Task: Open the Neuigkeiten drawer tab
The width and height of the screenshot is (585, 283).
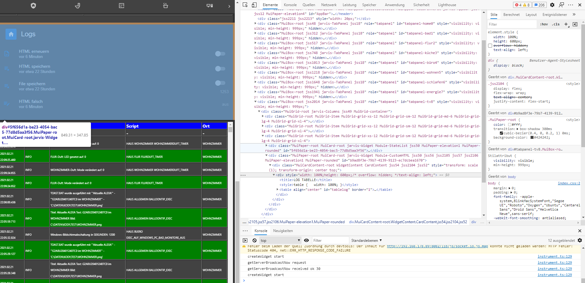Action: click(283, 231)
